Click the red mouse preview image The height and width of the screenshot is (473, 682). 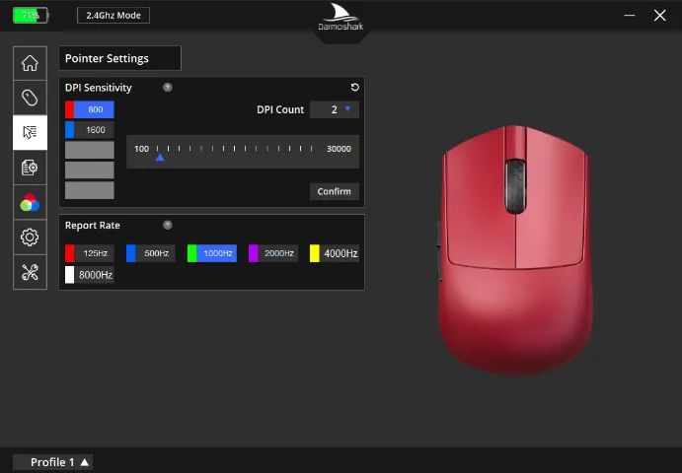coord(515,249)
